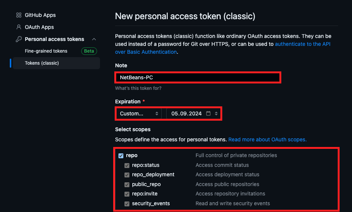Toggle the repo:invite checkbox
Viewport: 352px width, 212px height.
(x=127, y=194)
